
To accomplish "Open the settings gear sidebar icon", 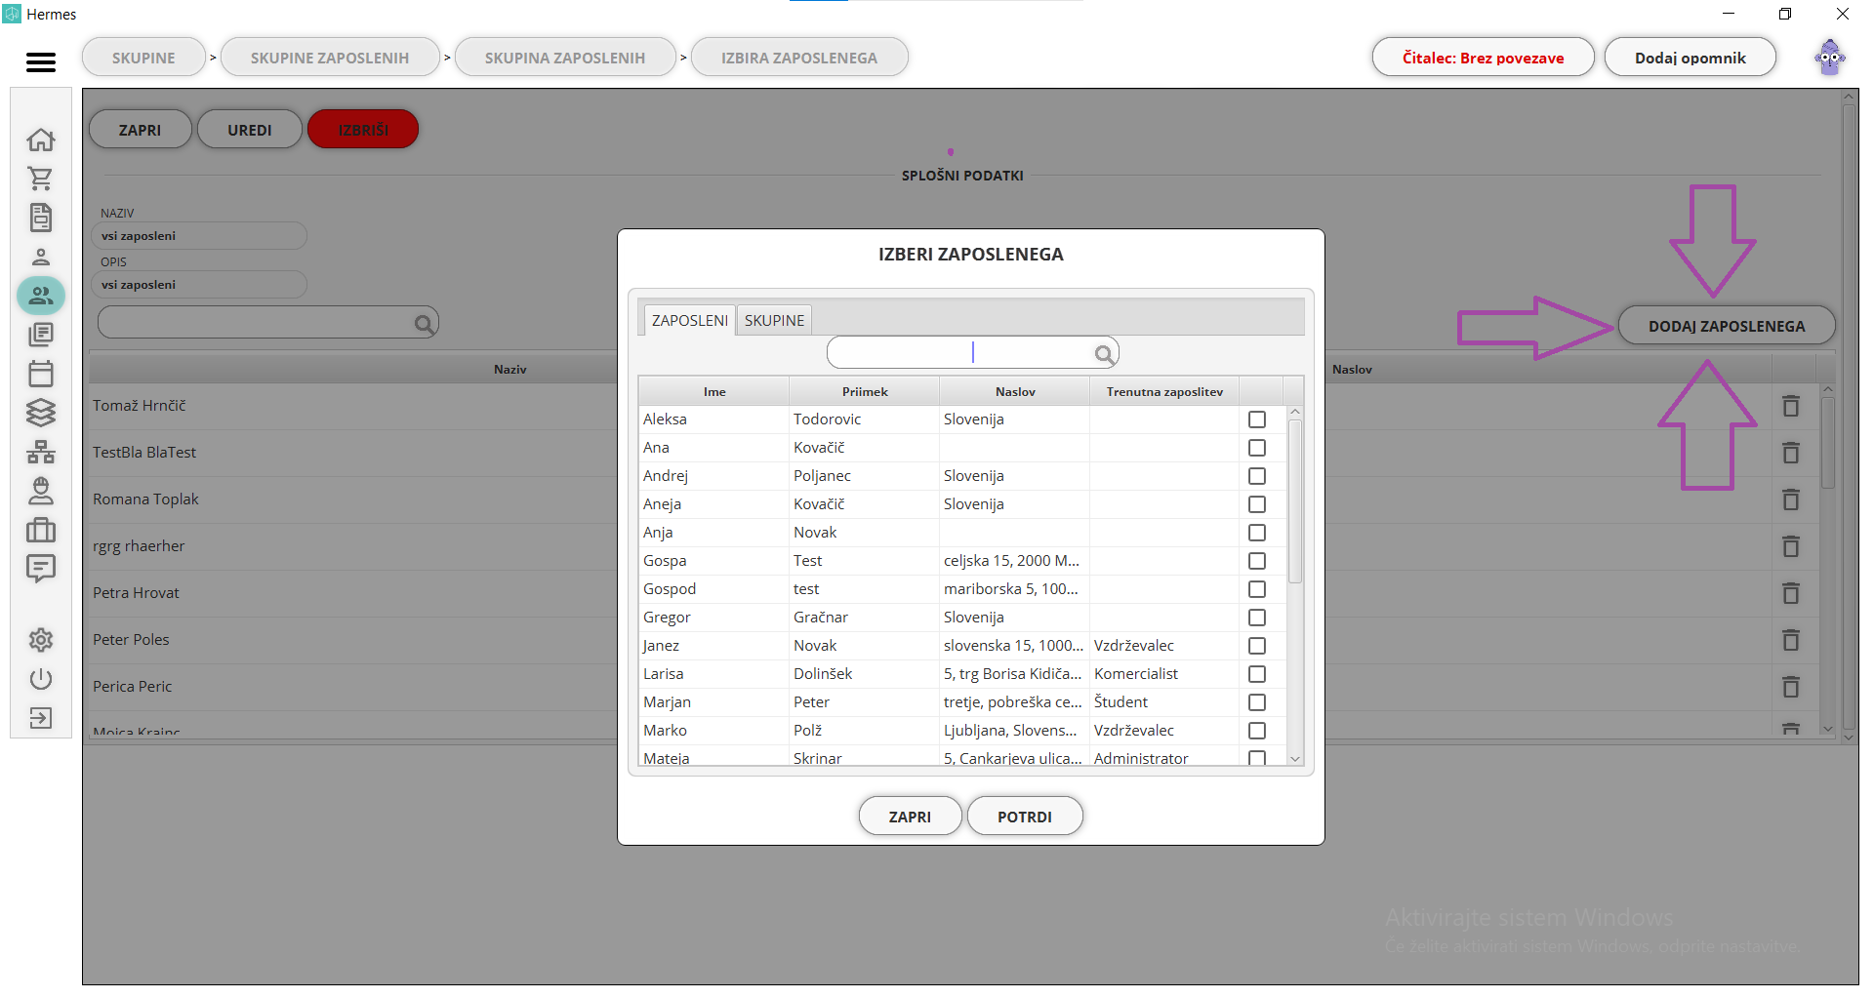I will 41,640.
